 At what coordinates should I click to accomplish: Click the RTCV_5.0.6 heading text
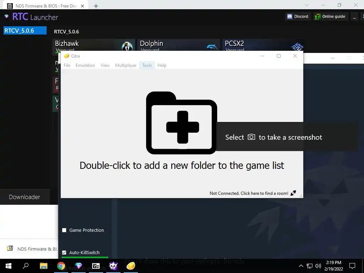[x=66, y=32]
